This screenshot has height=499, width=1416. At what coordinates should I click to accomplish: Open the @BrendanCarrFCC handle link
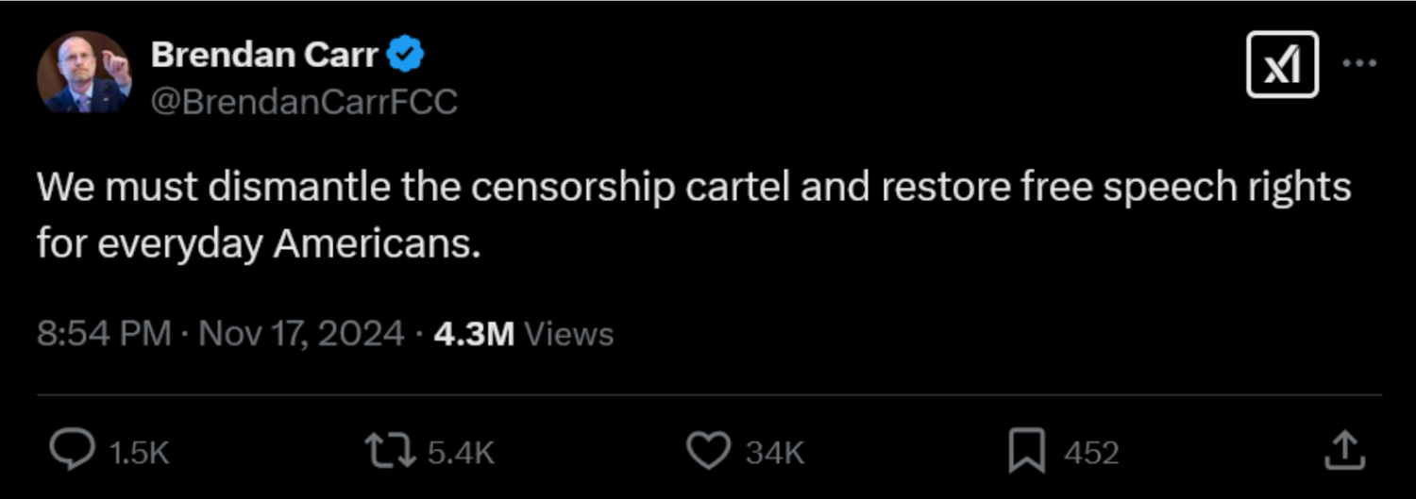pos(305,101)
